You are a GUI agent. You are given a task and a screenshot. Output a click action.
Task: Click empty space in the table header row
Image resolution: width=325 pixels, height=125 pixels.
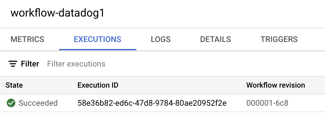pos(184,85)
